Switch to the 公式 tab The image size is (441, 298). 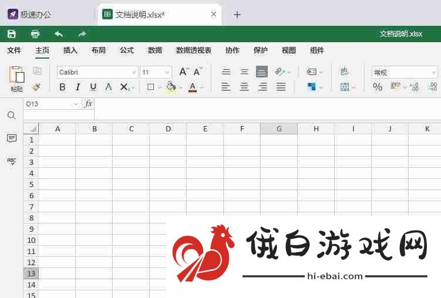(x=127, y=50)
